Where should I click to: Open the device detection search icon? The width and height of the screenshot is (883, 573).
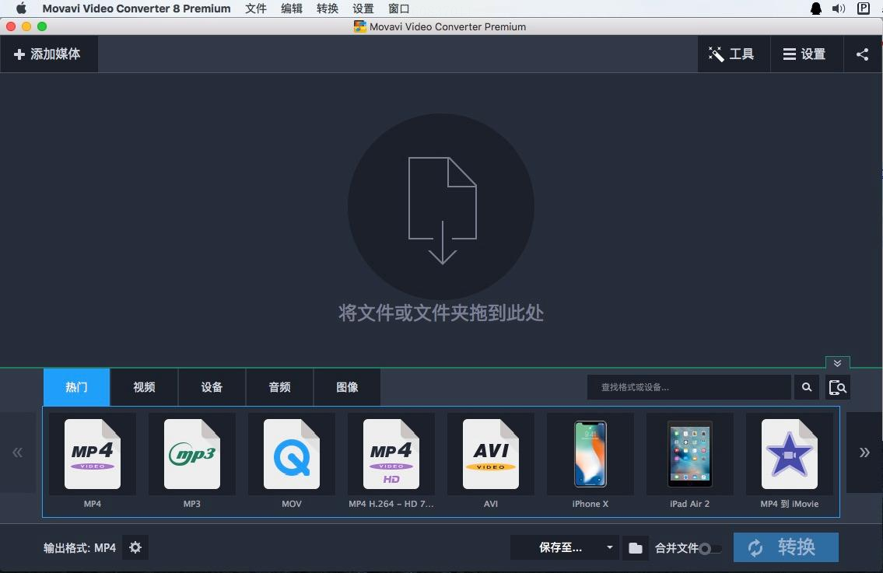[x=838, y=387]
